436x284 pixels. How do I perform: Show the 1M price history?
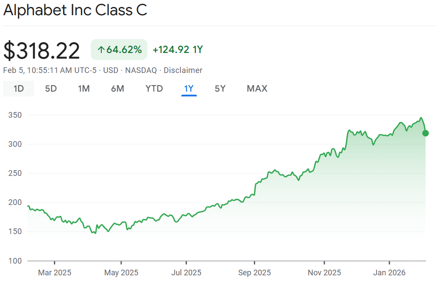coord(84,89)
